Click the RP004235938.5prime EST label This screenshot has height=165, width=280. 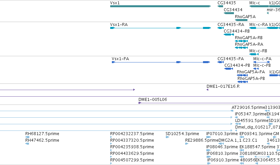pos(132,147)
